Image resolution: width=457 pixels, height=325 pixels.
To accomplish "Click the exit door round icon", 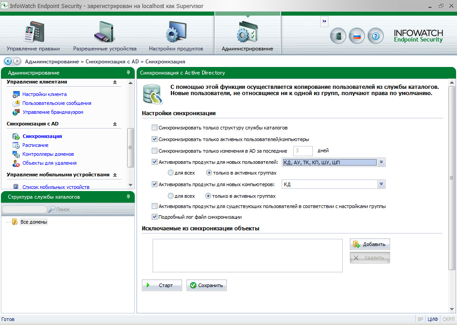I will pos(338,36).
